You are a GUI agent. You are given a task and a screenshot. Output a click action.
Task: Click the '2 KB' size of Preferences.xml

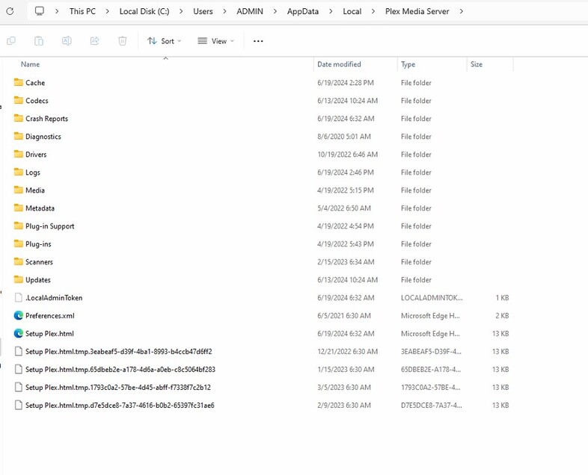pyautogui.click(x=502, y=316)
